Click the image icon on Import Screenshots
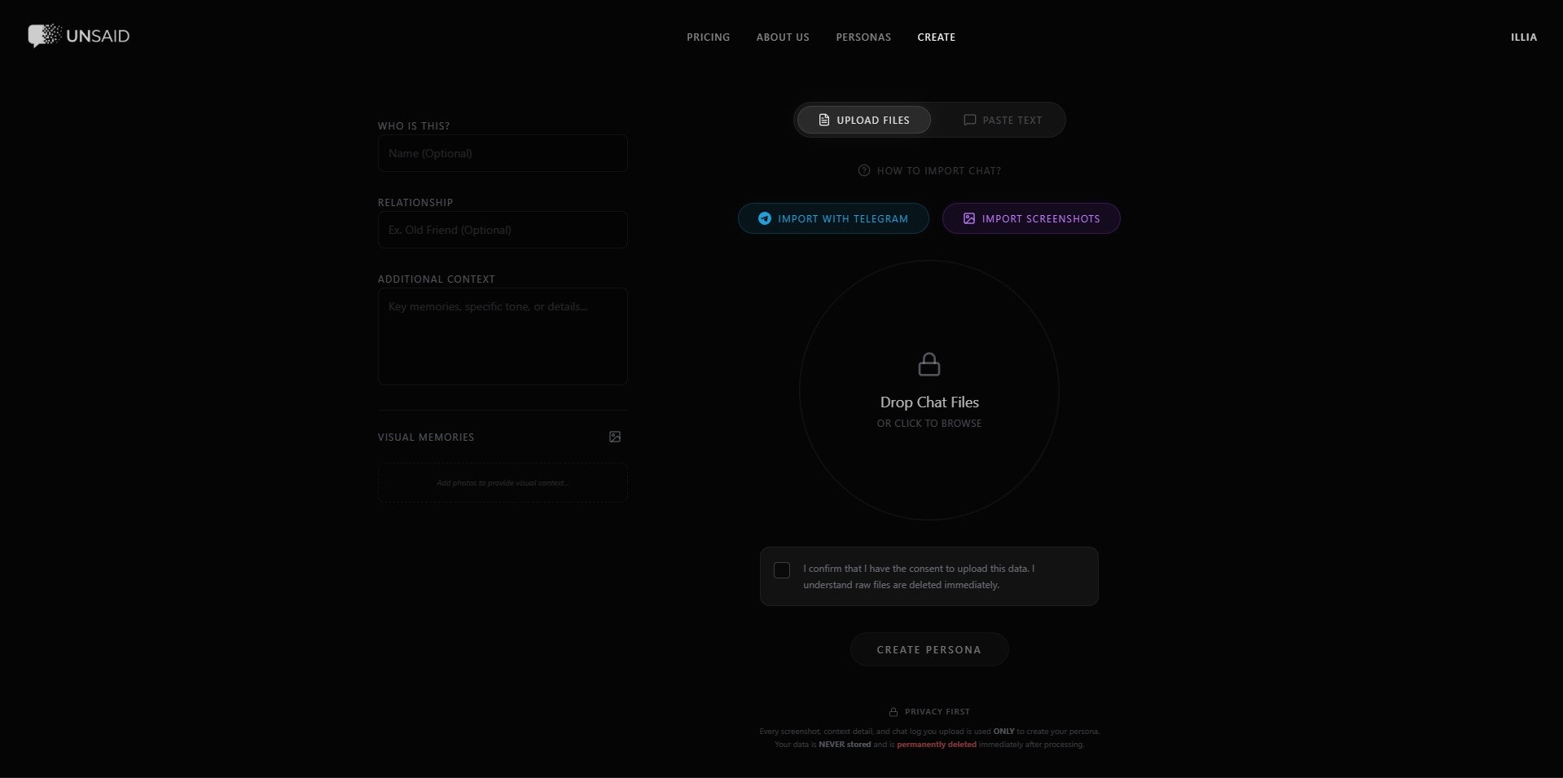Viewport: 1563px width, 778px height. (x=969, y=218)
